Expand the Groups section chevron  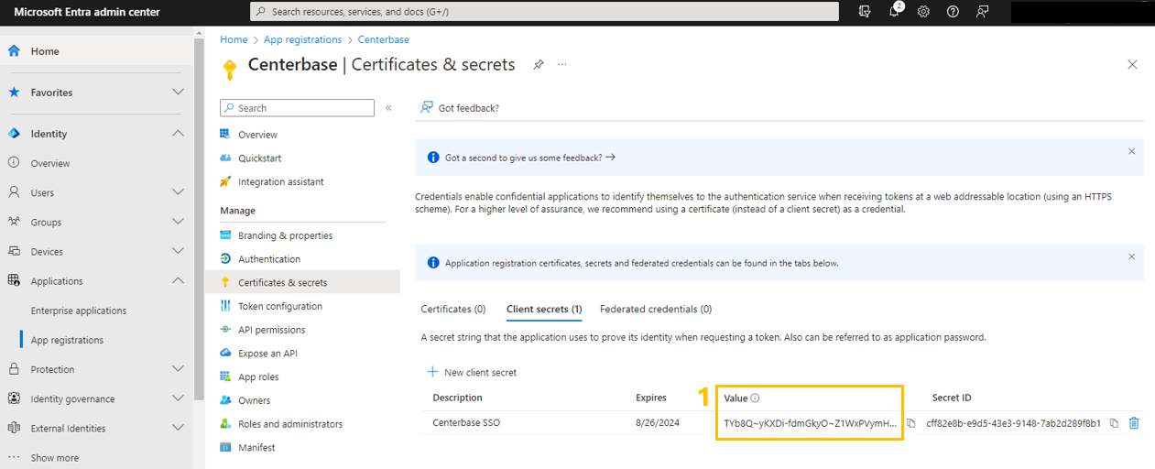coord(179,222)
